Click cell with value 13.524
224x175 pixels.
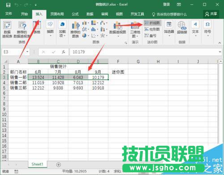[38, 77]
